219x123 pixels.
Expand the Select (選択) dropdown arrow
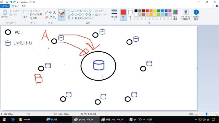tap(26, 19)
